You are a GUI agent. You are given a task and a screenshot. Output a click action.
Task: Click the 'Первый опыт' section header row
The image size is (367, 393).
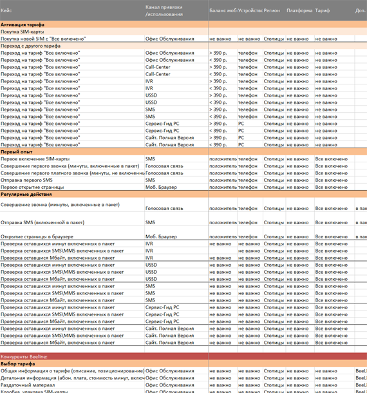(183, 152)
